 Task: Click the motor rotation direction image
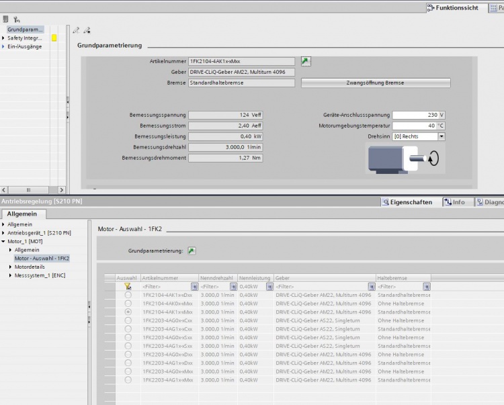(405, 158)
